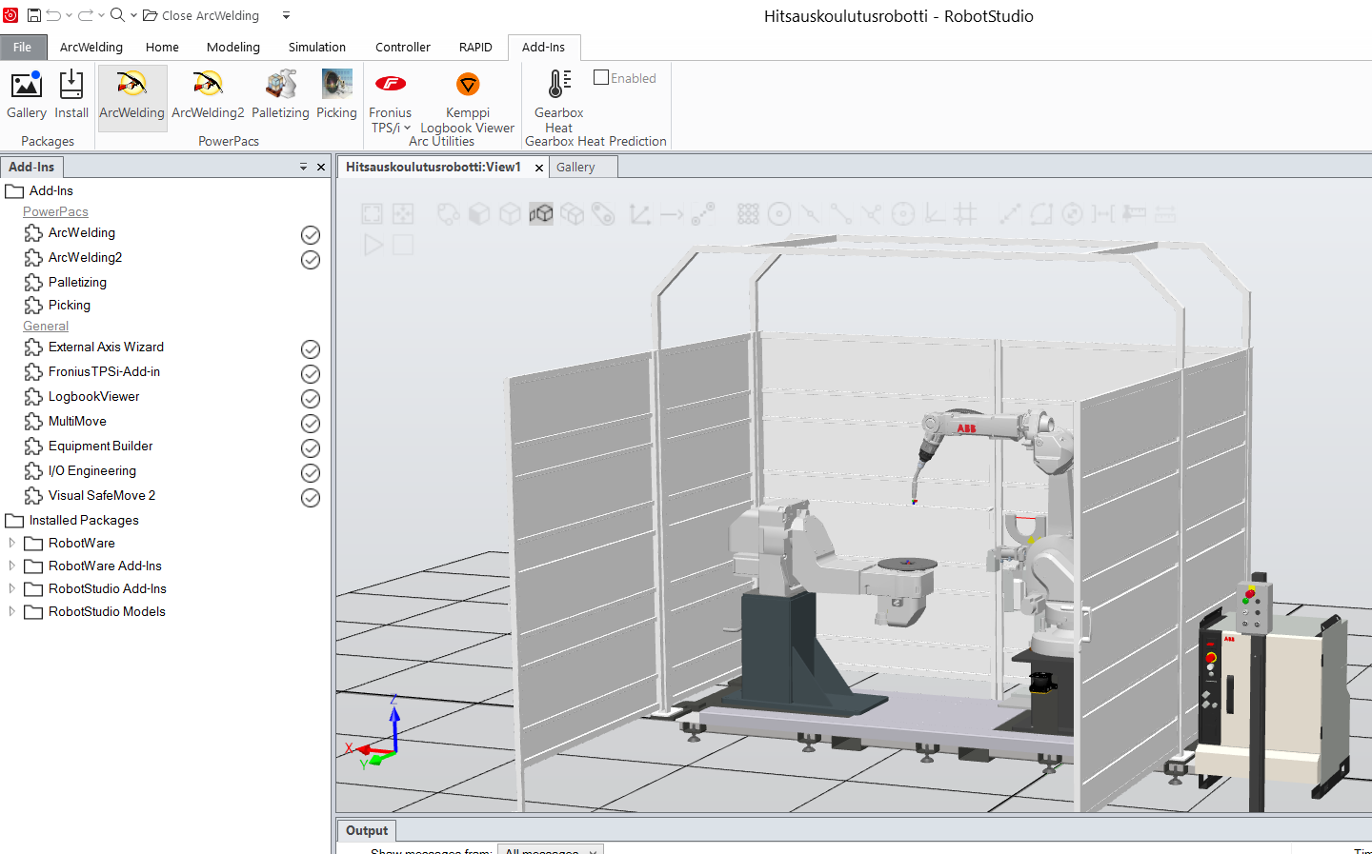
Task: Switch to the Simulation ribbon tab
Action: [x=316, y=47]
